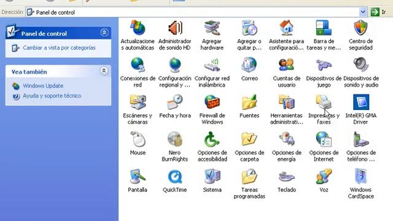Open Opciones de Internet icon
The width and height of the screenshot is (393, 221).
tap(324, 139)
